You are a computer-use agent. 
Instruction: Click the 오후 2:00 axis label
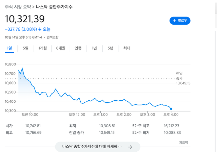[124, 115]
